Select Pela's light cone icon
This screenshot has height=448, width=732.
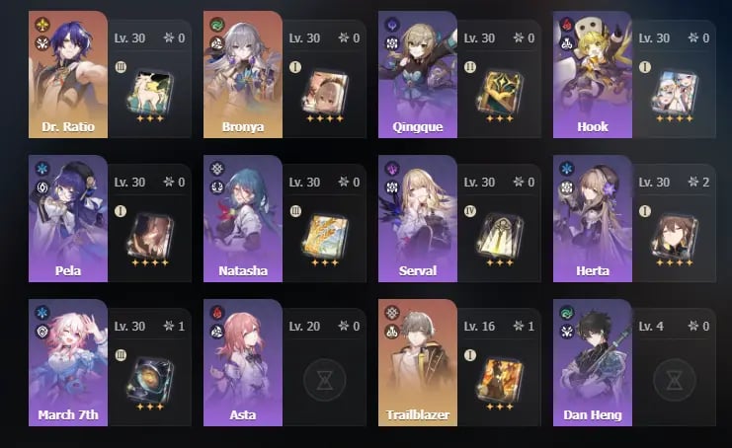[x=150, y=237]
